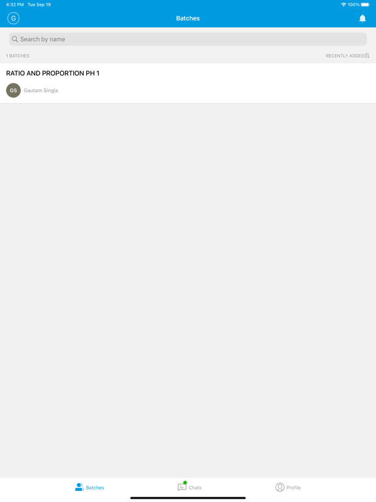This screenshot has width=376, height=502.
Task: Select the Batches tab label
Action: coord(95,488)
